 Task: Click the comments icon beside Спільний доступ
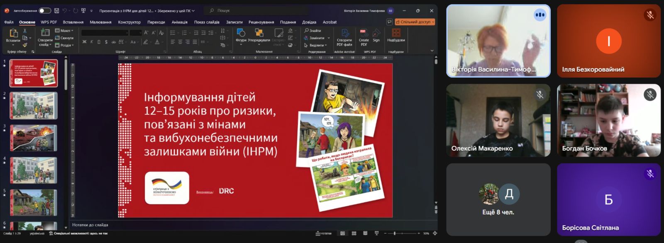389,22
